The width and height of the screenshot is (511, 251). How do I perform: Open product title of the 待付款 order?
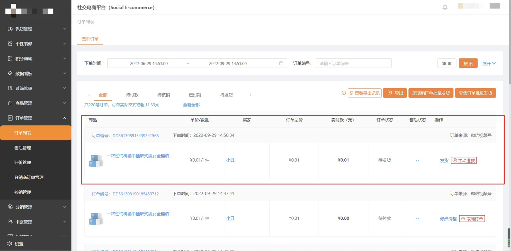(x=139, y=214)
